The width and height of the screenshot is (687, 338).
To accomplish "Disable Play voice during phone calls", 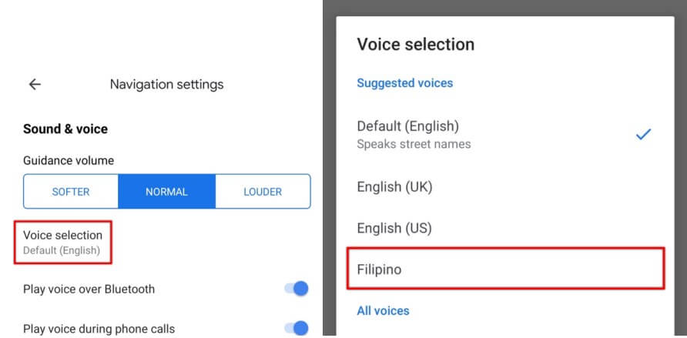I will [x=296, y=329].
